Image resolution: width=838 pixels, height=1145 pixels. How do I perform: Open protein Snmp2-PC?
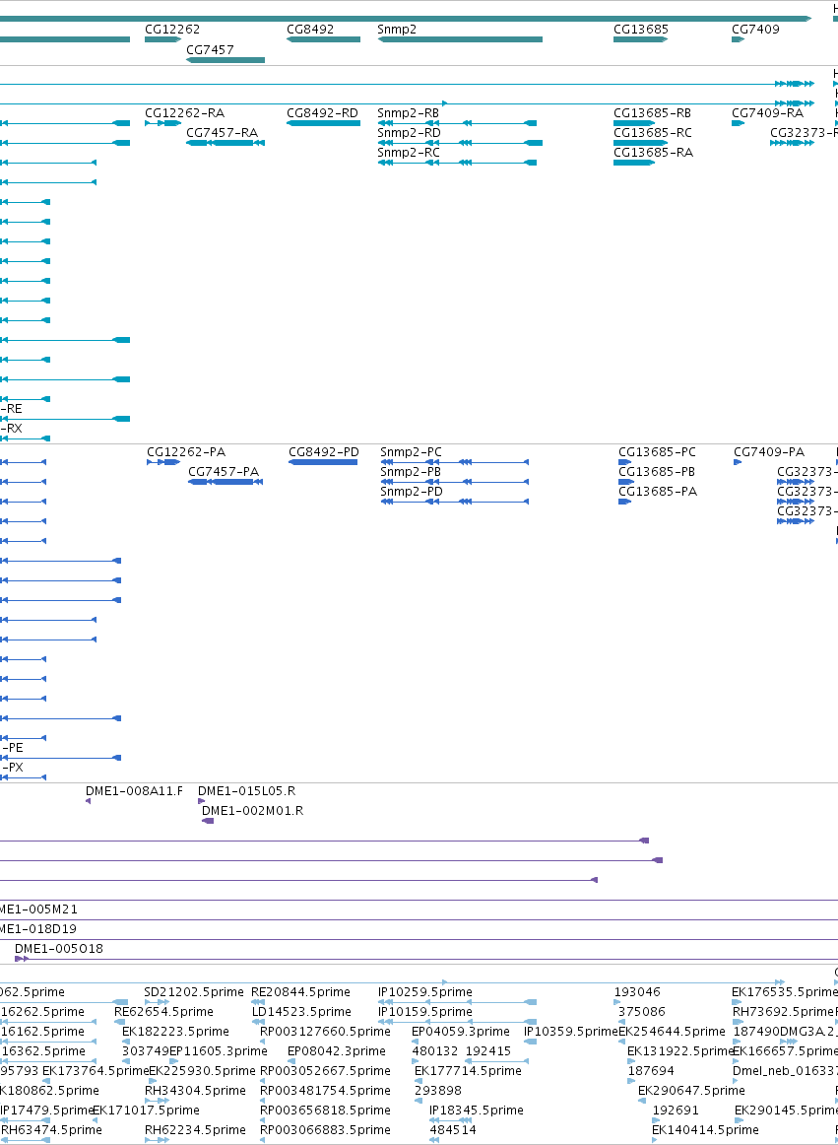pos(411,452)
